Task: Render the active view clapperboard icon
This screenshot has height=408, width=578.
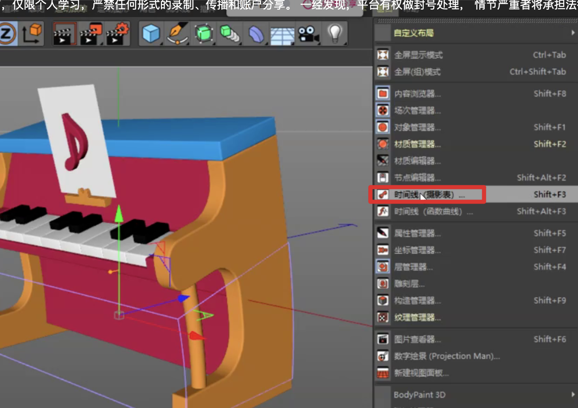Action: [x=65, y=34]
